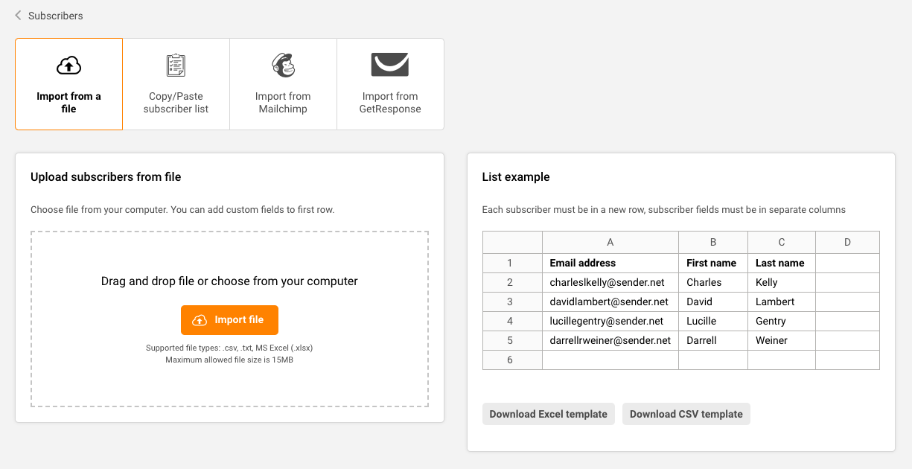The width and height of the screenshot is (912, 469).
Task: Click the cloud icon inside Import file button
Action: [200, 320]
